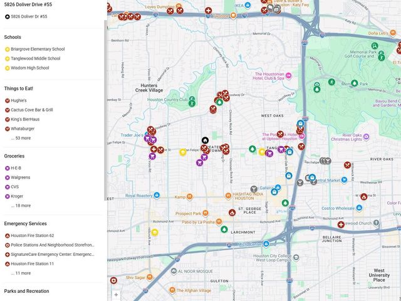The height and width of the screenshot is (301, 401).
Task: Click the black home marker on map
Action: [x=204, y=140]
